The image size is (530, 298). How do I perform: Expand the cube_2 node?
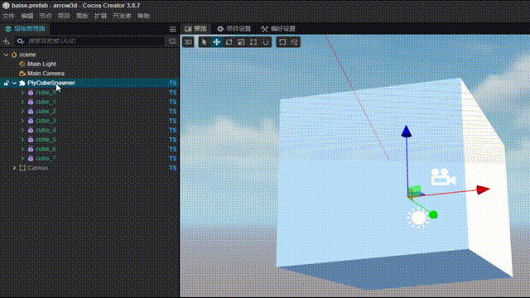pyautogui.click(x=22, y=111)
